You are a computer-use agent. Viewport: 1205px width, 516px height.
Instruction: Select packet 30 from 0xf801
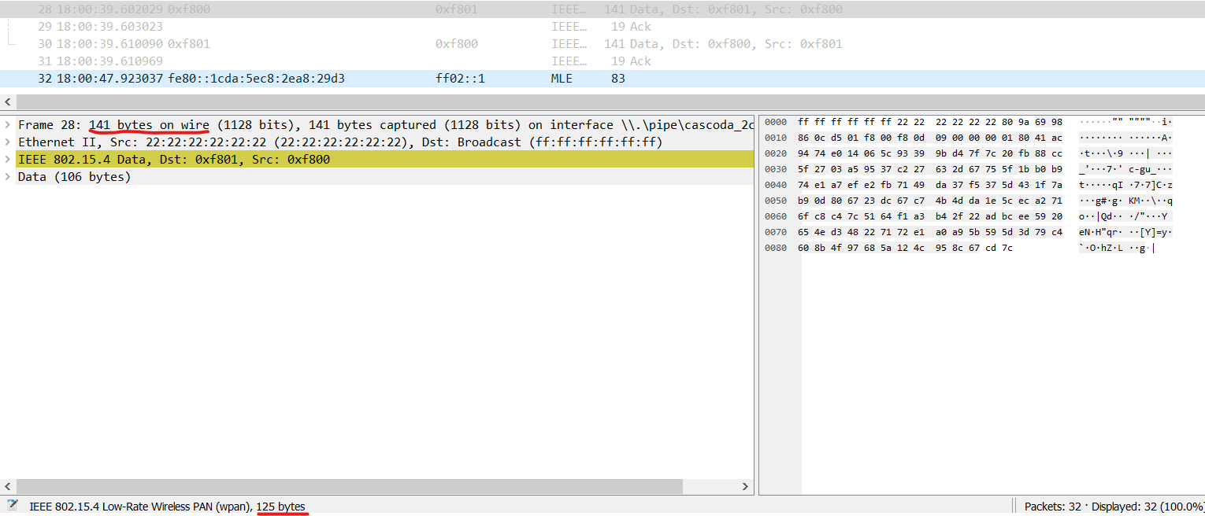coord(602,44)
